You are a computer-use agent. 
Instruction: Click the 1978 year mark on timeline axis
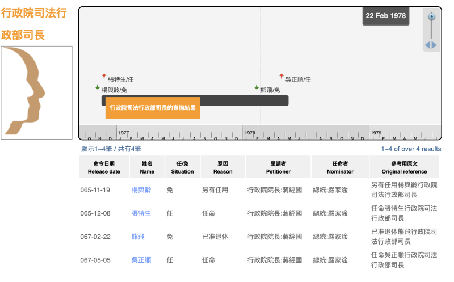(x=249, y=133)
